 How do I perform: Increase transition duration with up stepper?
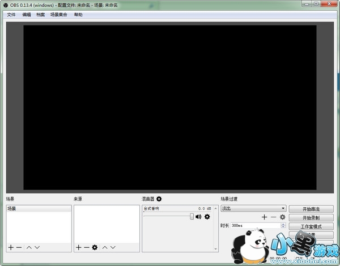coord(283,224)
